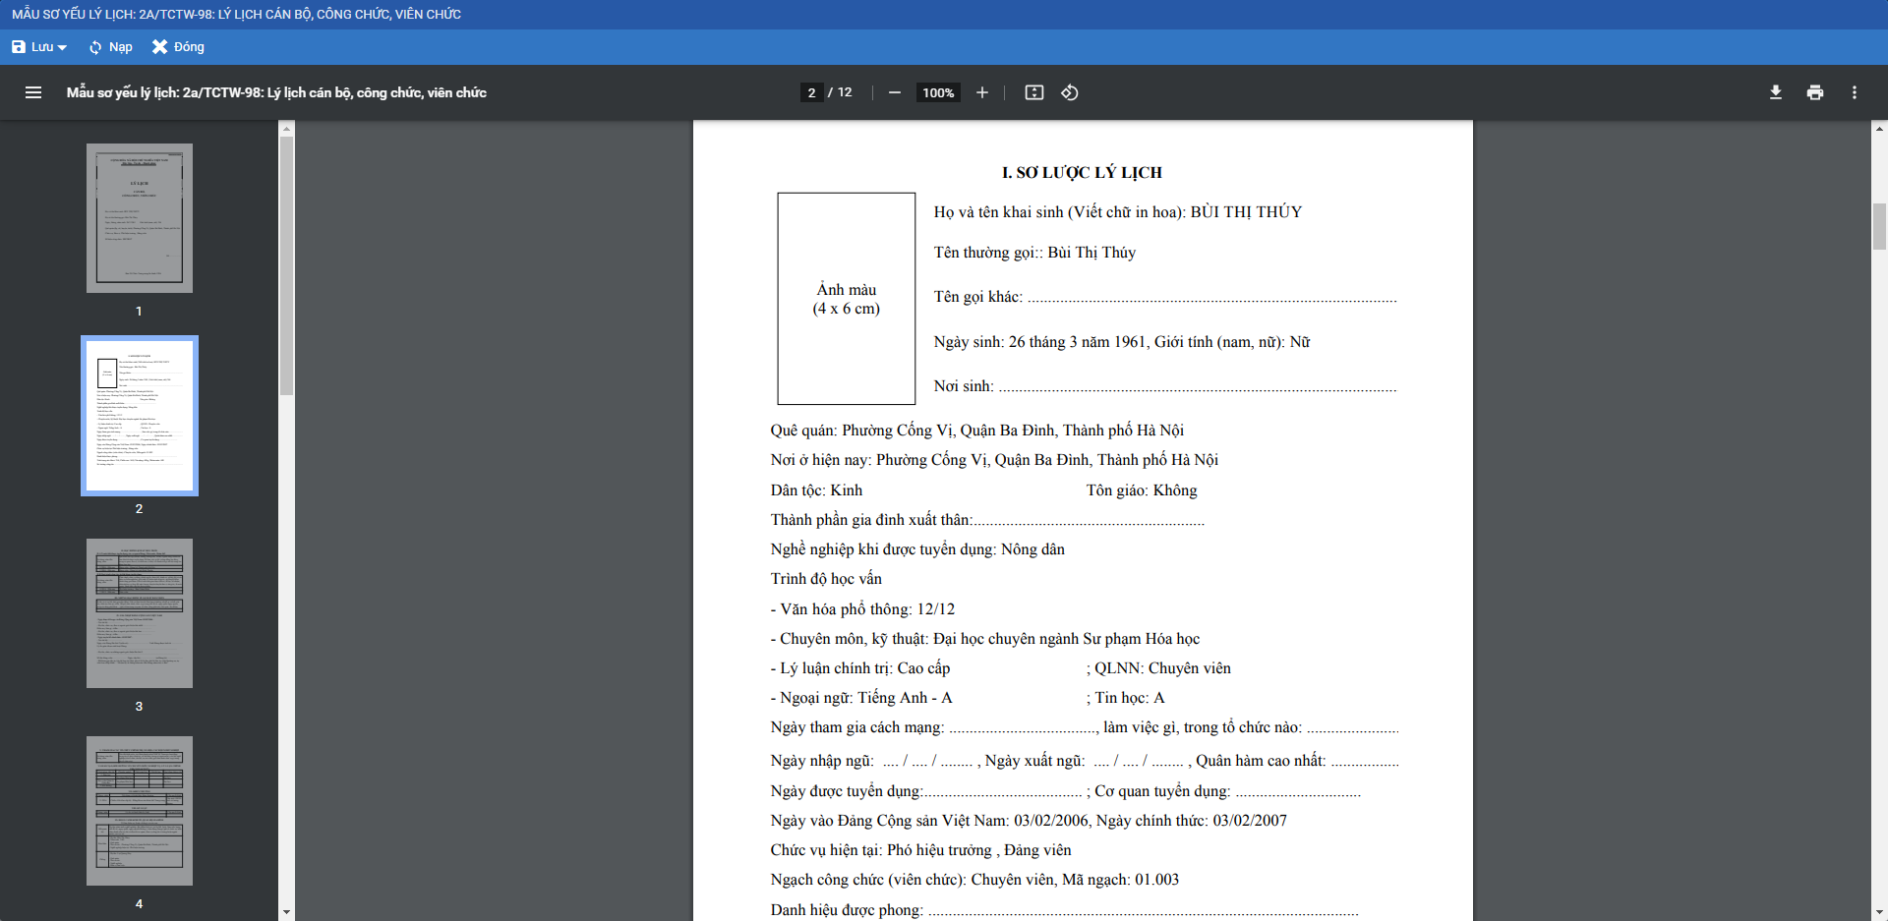Click the 100% zoom level field

point(938,92)
